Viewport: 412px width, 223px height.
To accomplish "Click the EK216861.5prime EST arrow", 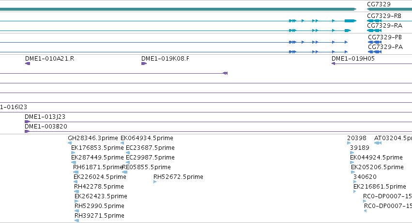I will pos(355,191).
